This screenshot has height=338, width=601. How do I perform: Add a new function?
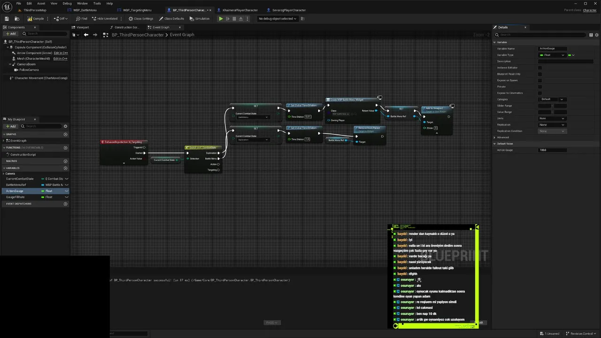point(65,148)
